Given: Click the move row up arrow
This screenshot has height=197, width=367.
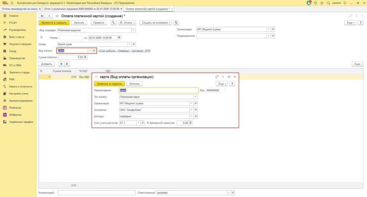Looking at the screenshot, I should [61, 64].
